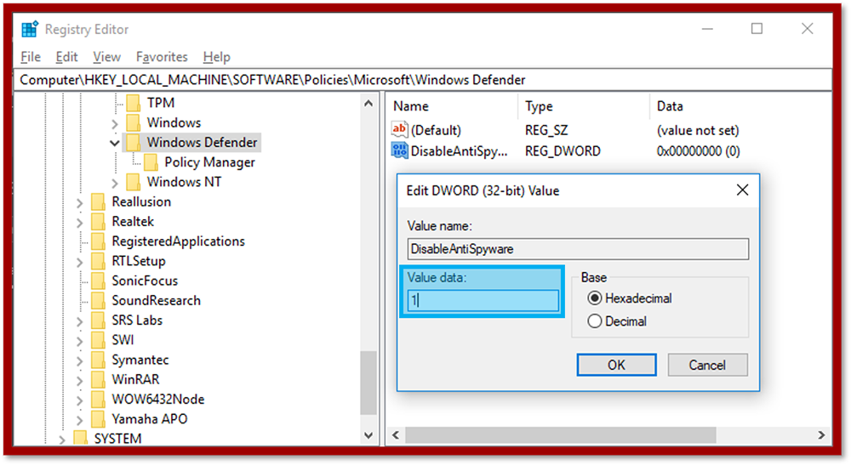Click the Value data input field
Screen dimensions: 851x465
tap(483, 300)
